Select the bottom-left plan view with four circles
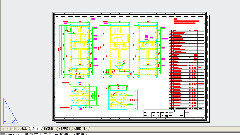 coord(80,96)
